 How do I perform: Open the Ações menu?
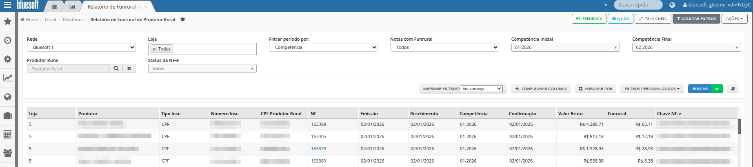point(734,19)
